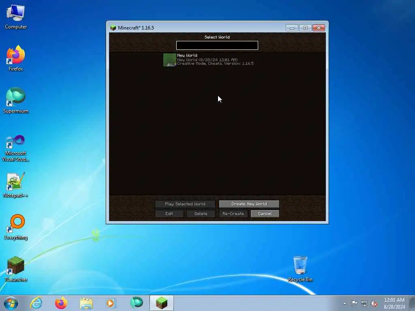
Task: Select the Everything desktop shortcut
Action: (16, 227)
